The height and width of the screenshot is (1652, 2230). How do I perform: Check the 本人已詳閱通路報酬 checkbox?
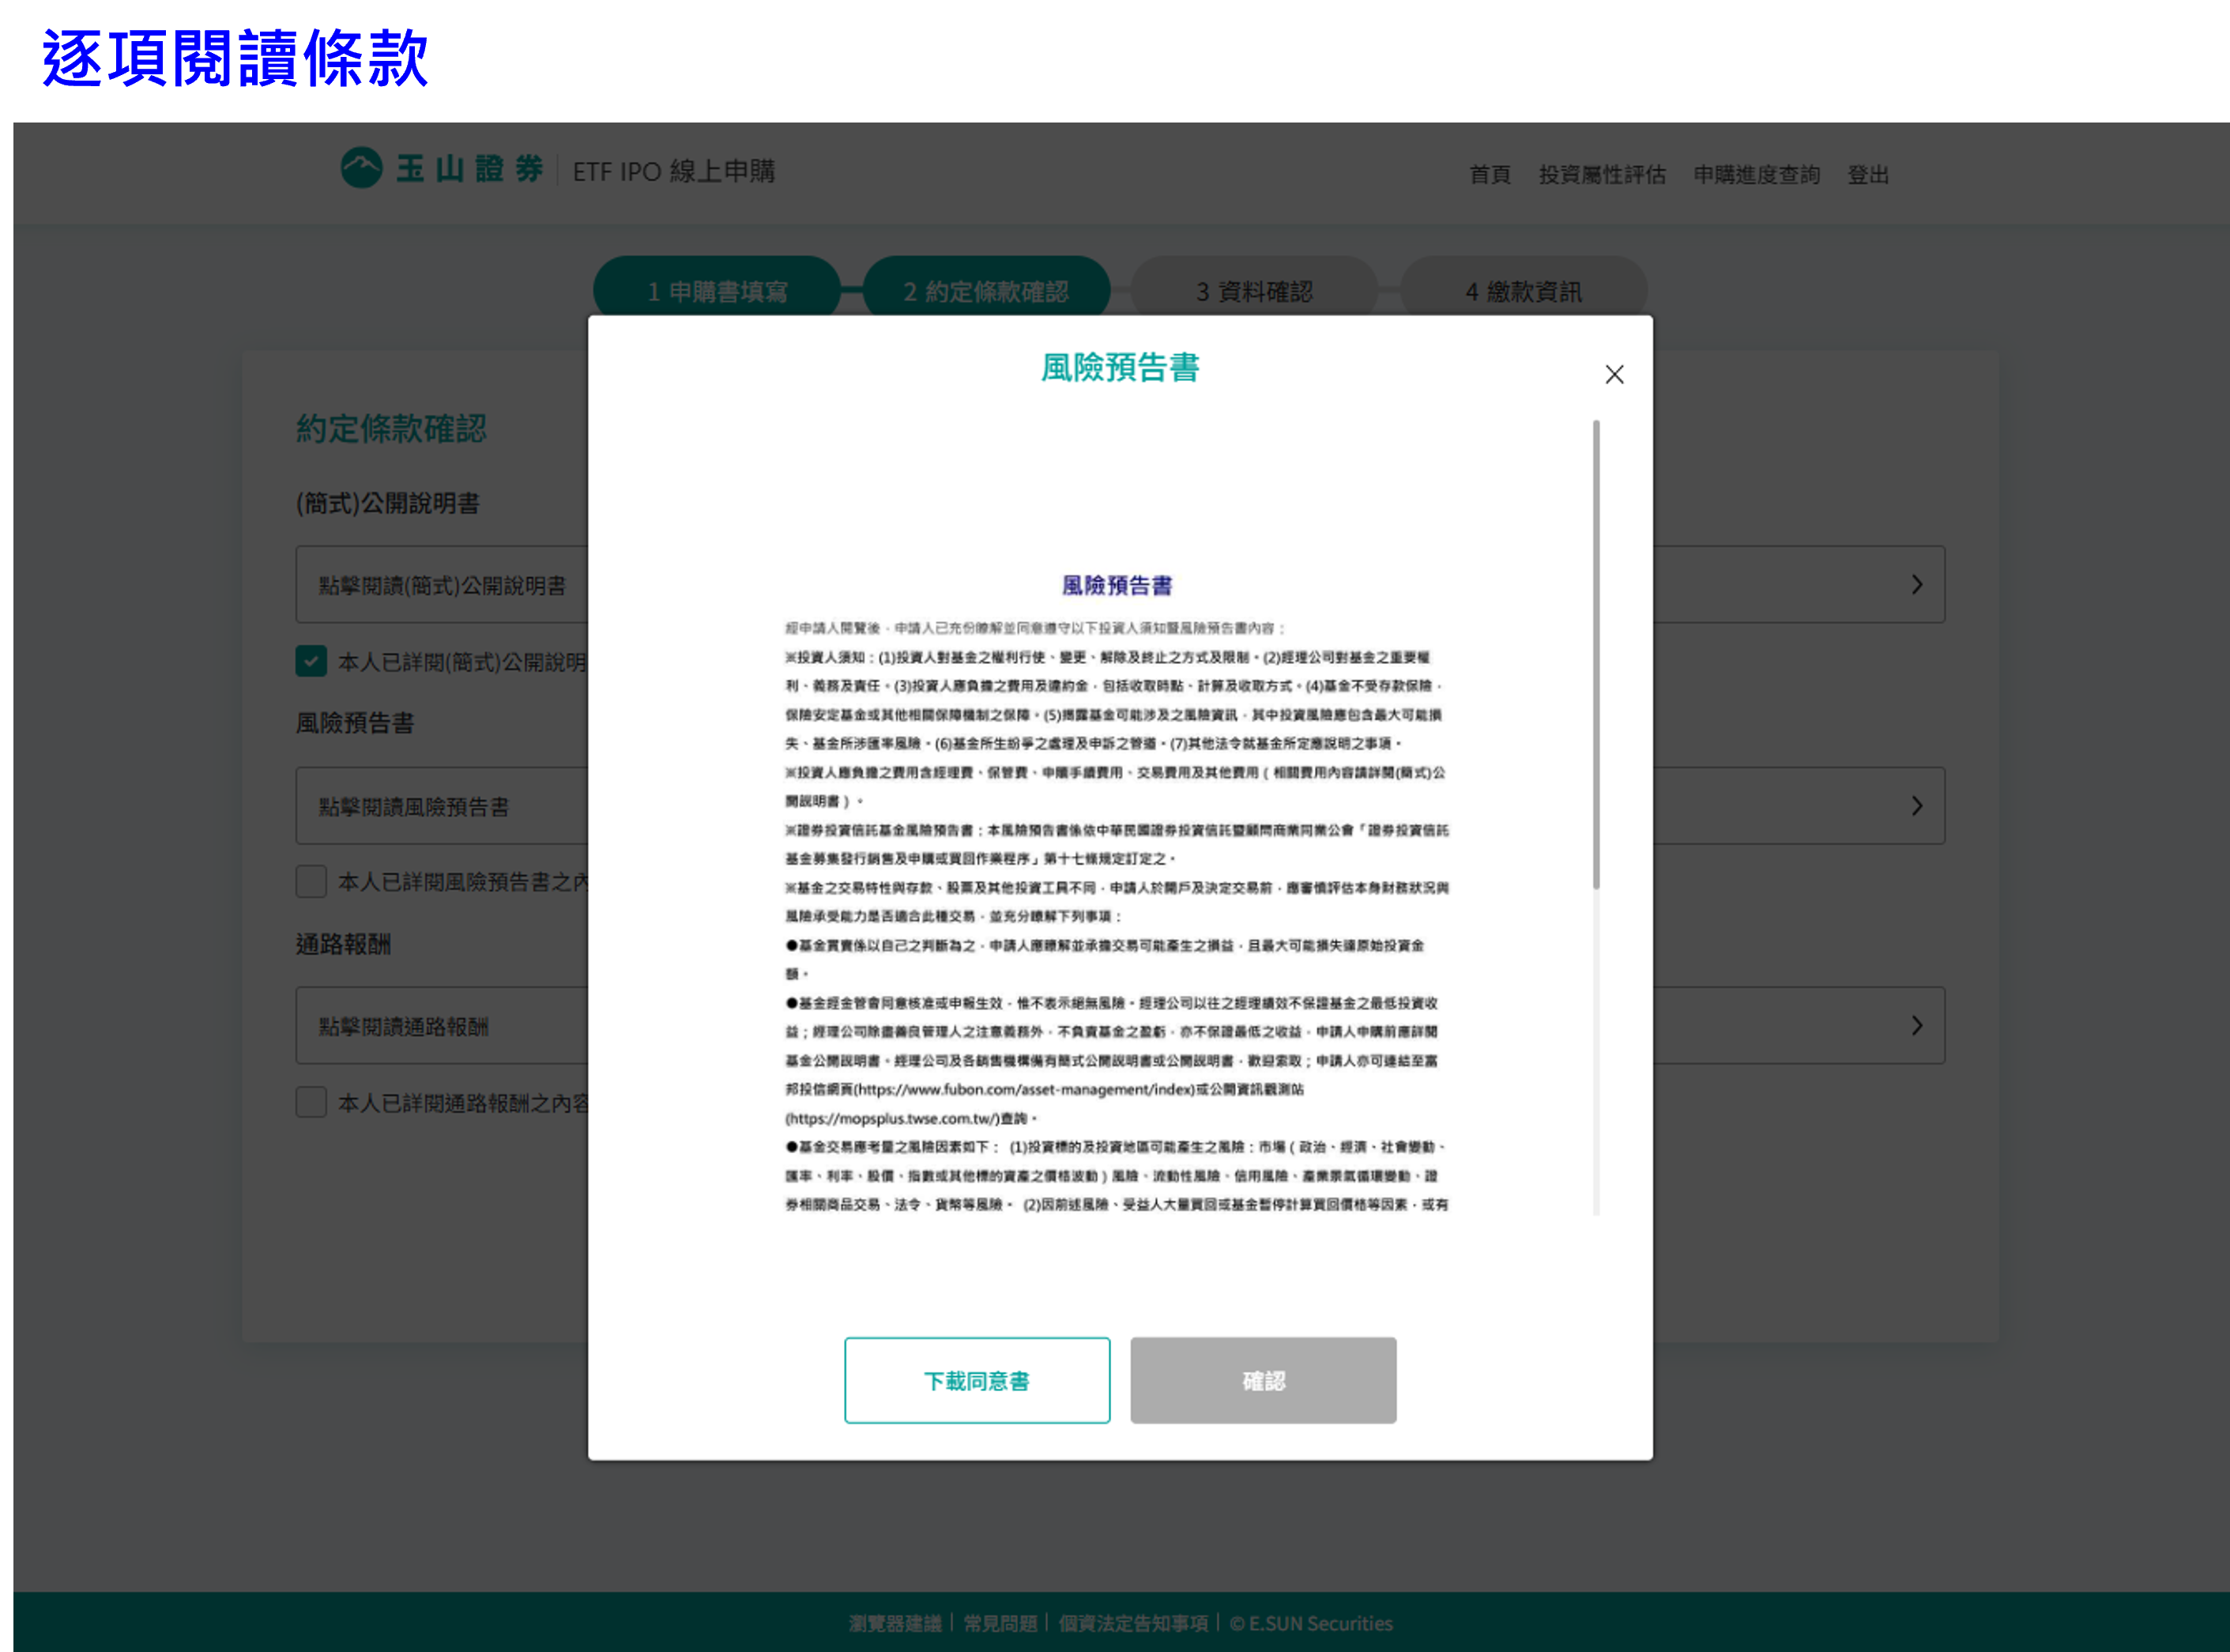(x=311, y=1102)
